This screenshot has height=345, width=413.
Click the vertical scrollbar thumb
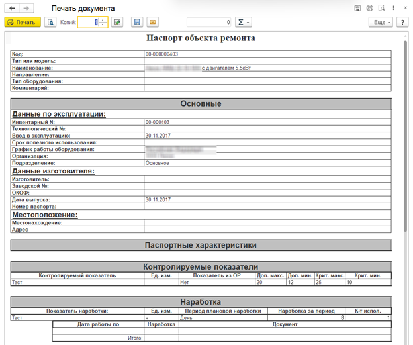[x=406, y=136]
